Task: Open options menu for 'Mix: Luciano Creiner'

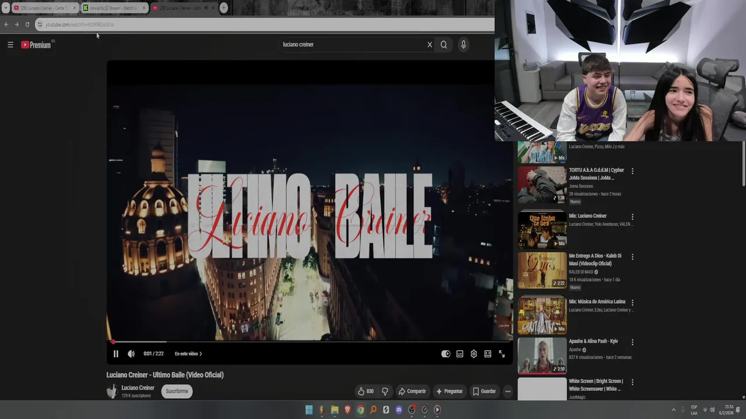Action: pos(632,216)
